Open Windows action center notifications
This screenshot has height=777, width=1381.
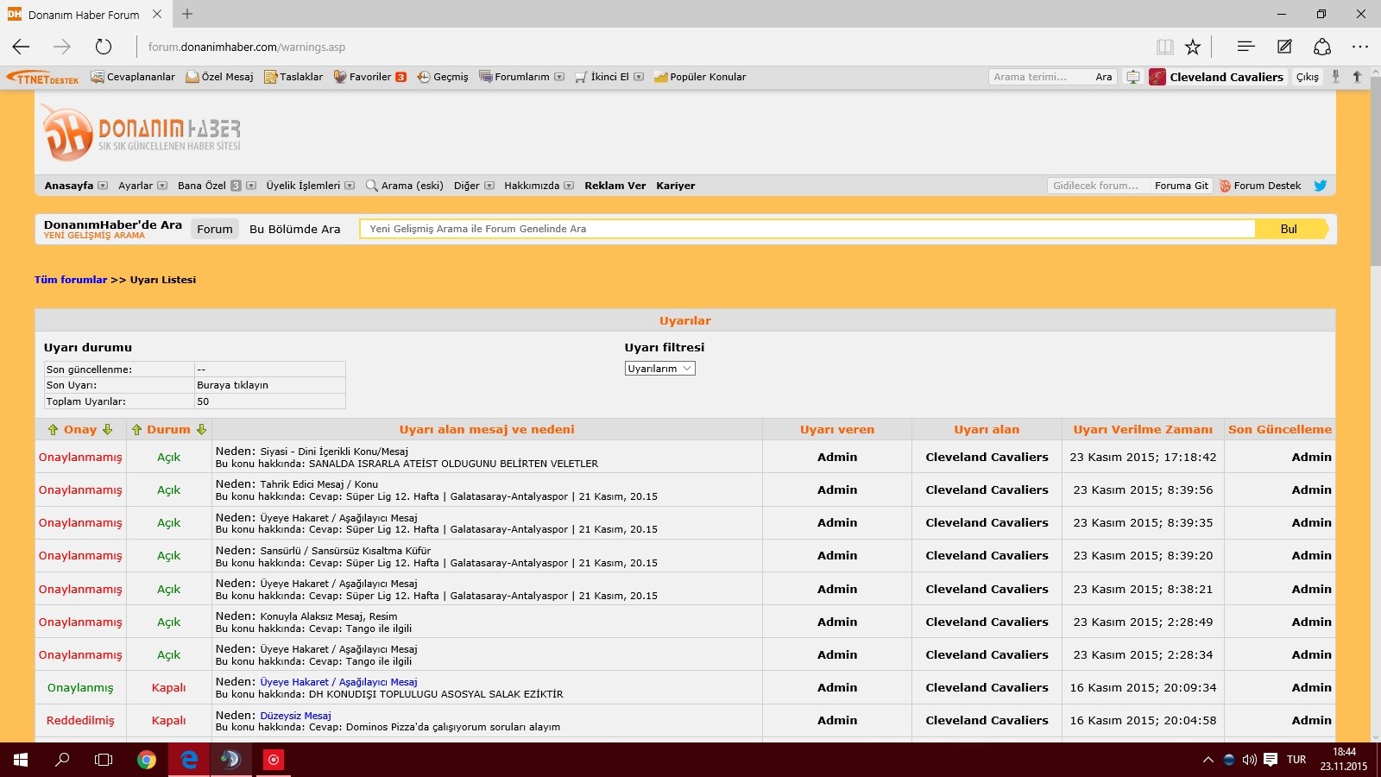(1271, 760)
